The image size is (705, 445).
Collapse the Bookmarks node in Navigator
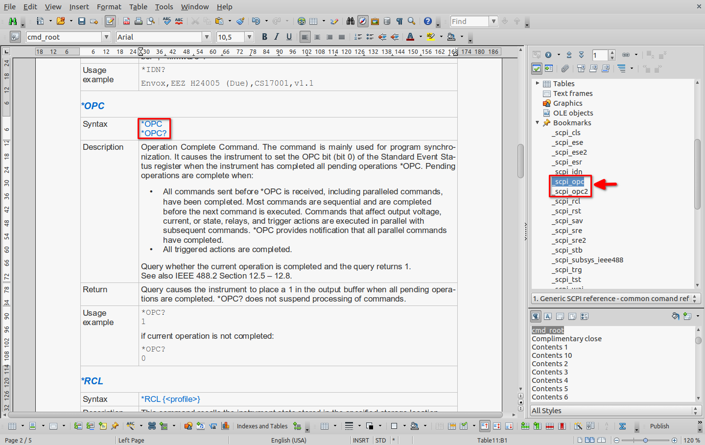pyautogui.click(x=538, y=122)
